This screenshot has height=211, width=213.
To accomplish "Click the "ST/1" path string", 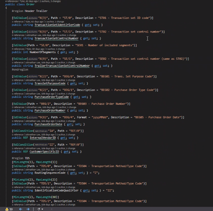I will tap(67, 32).
